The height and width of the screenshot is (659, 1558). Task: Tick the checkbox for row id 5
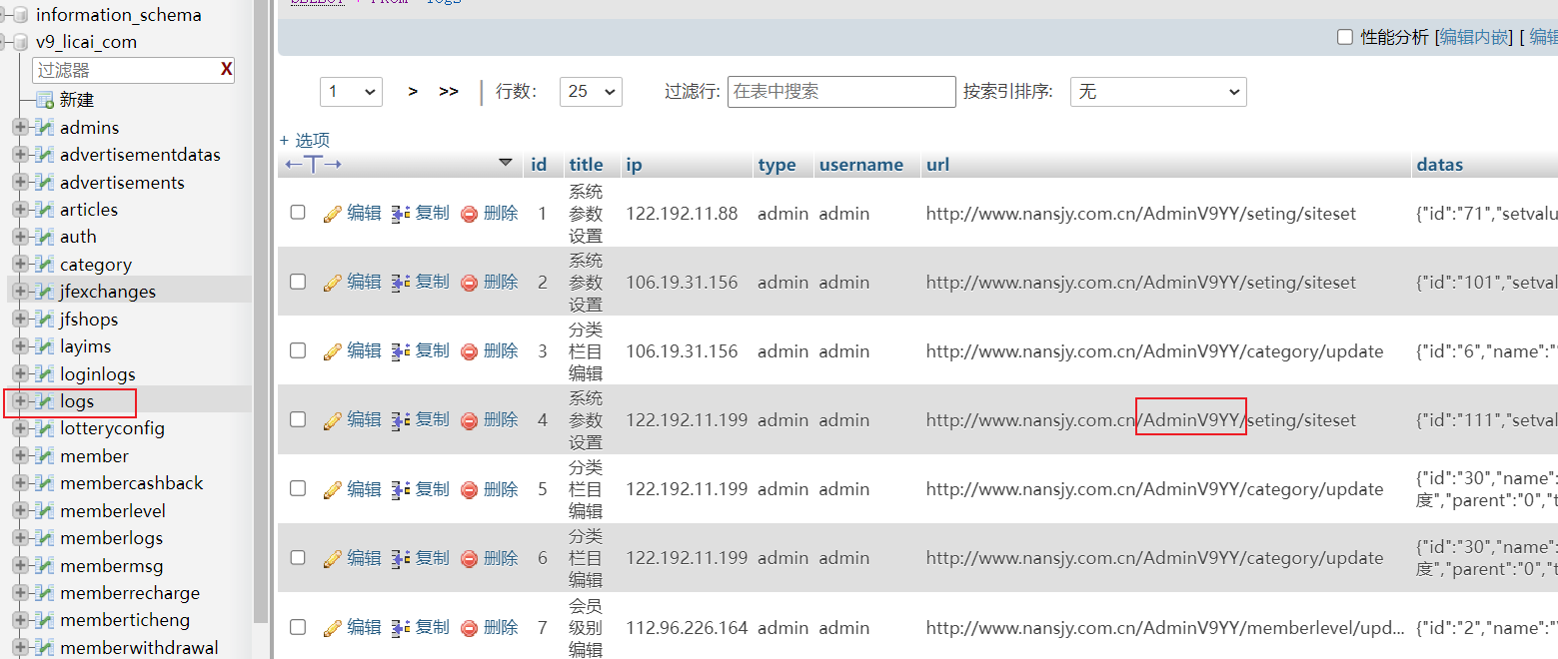pyautogui.click(x=298, y=488)
